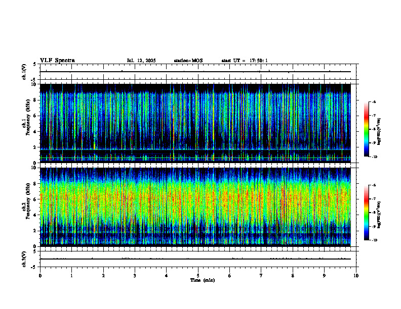Click the ch.1 "Frequency (kHz)" axis label
401x309 pixels.
point(28,117)
